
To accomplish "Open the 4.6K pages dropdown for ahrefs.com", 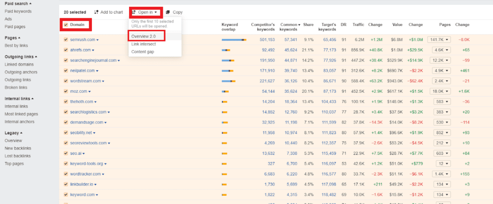I will pyautogui.click(x=441, y=50).
